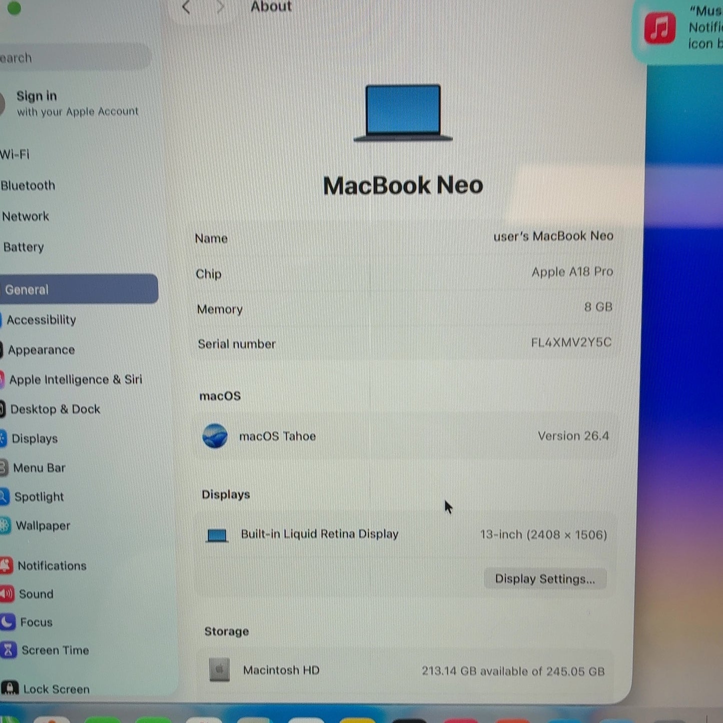Click the Lock Screen icon

click(10, 688)
